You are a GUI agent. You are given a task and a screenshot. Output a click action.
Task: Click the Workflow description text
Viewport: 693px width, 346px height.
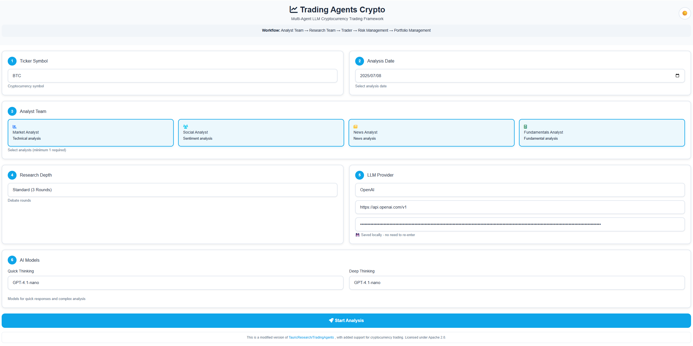pyautogui.click(x=346, y=31)
